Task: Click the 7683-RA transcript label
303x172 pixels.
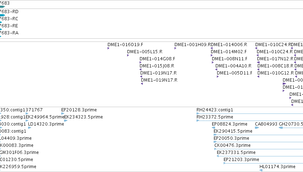Action: click(9, 33)
